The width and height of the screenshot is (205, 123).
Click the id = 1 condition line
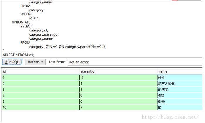34,18
